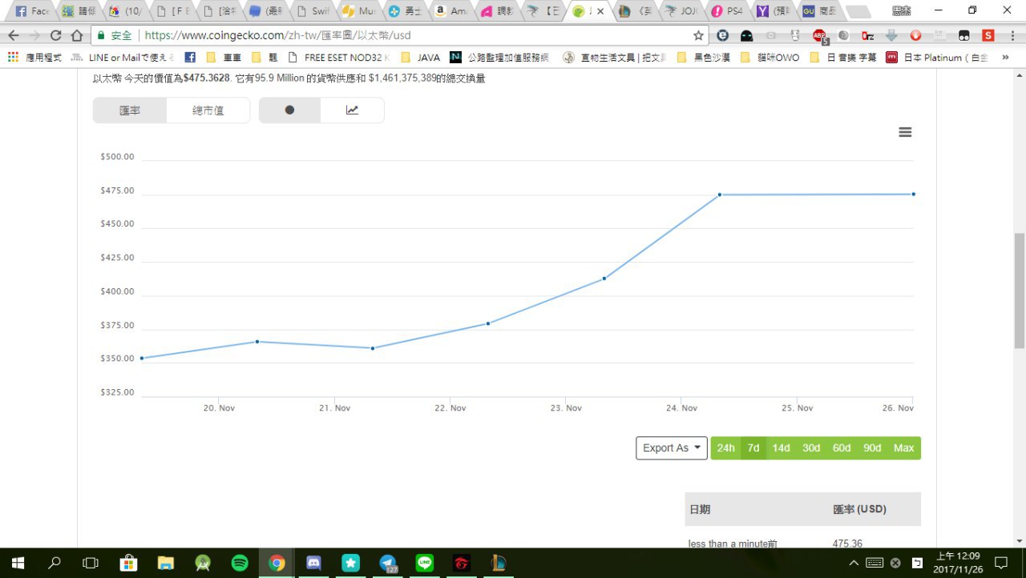Open the Windows Start menu

[x=18, y=563]
